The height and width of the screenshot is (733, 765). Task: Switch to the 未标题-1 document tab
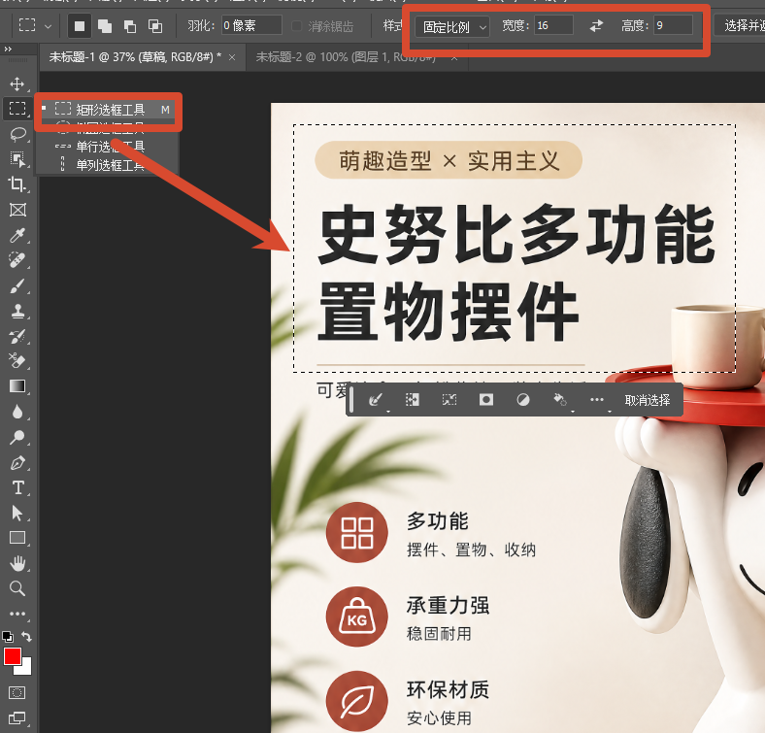tap(135, 57)
